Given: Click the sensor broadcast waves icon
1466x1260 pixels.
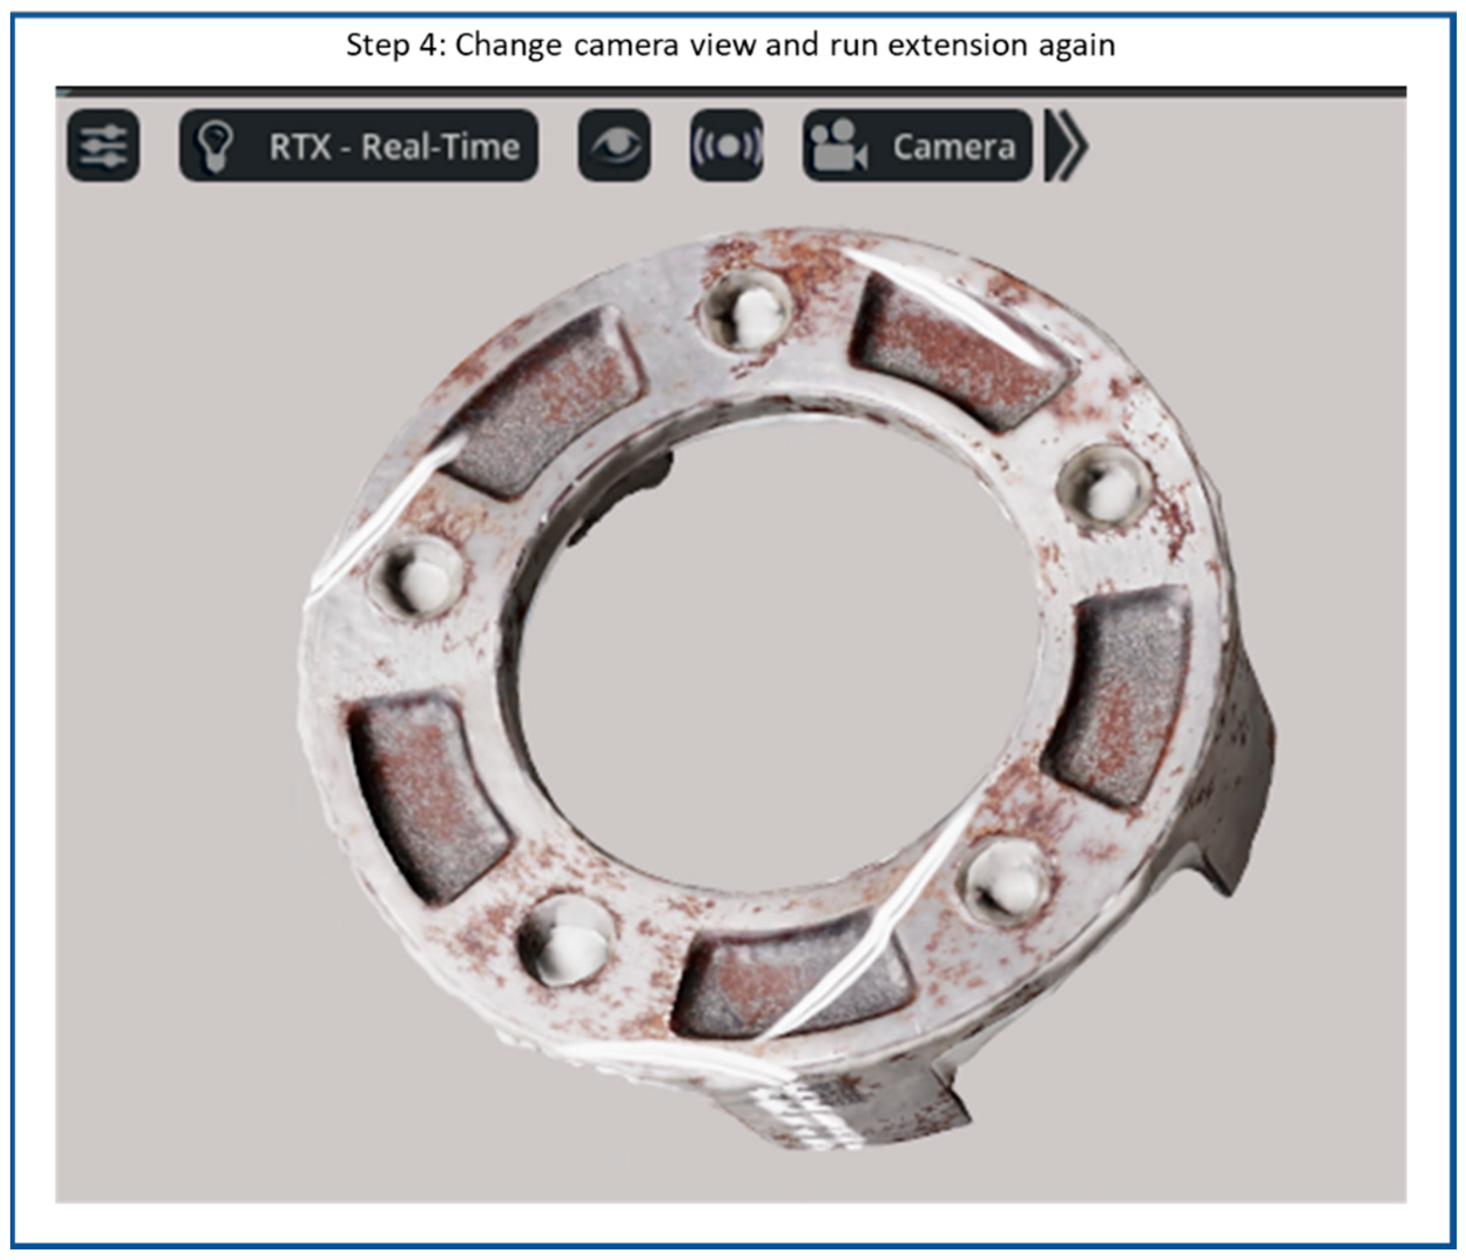Looking at the screenshot, I should [x=727, y=145].
